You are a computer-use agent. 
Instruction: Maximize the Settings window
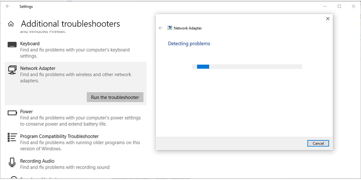pos(339,6)
